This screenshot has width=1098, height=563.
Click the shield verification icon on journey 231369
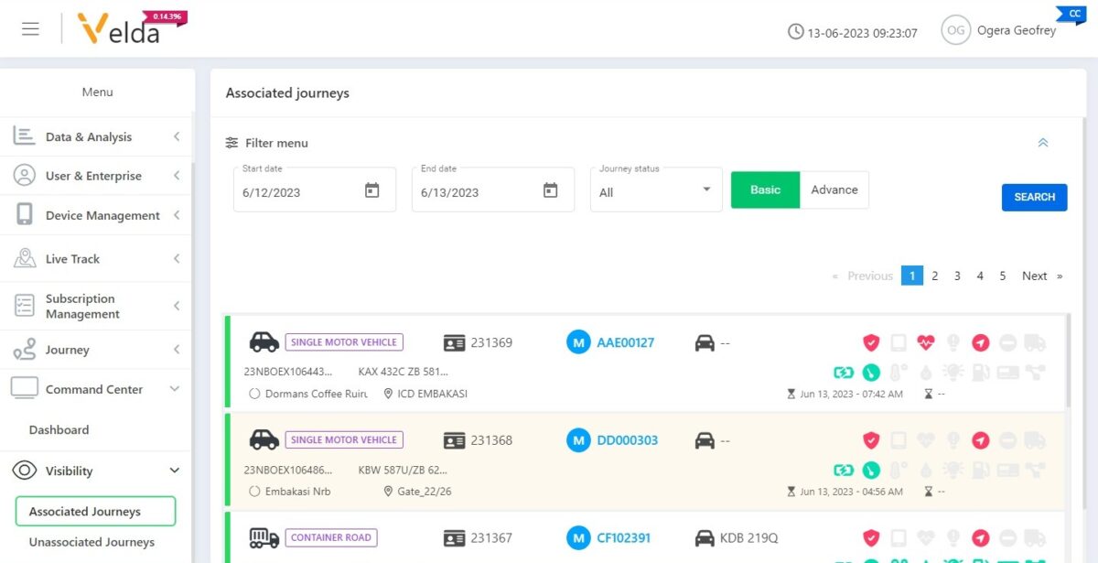(872, 341)
